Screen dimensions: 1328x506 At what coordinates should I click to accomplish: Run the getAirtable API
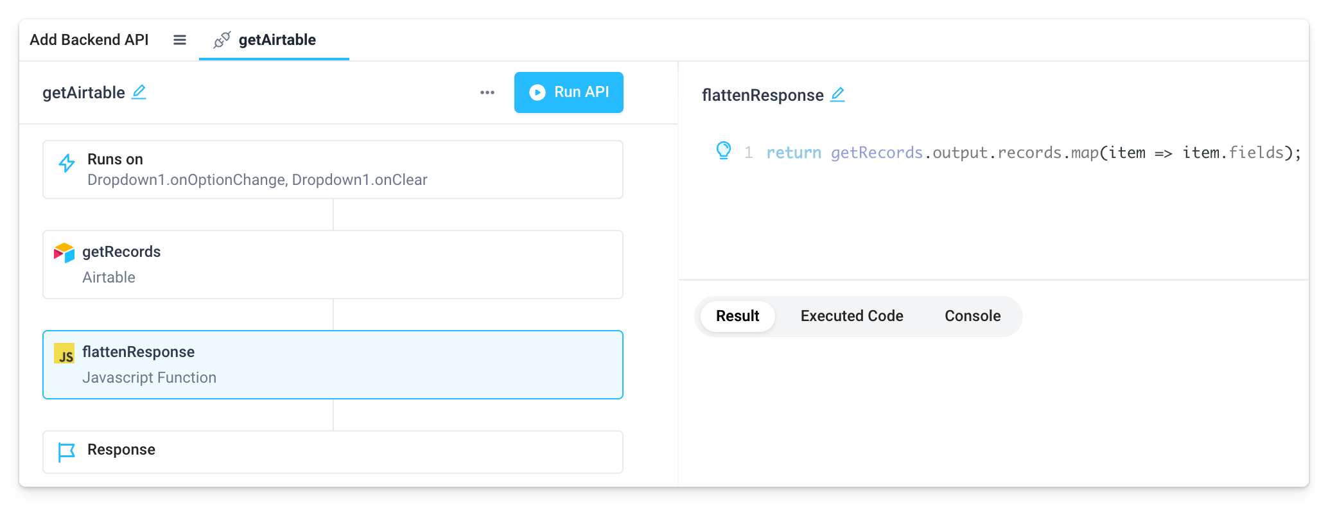point(569,92)
